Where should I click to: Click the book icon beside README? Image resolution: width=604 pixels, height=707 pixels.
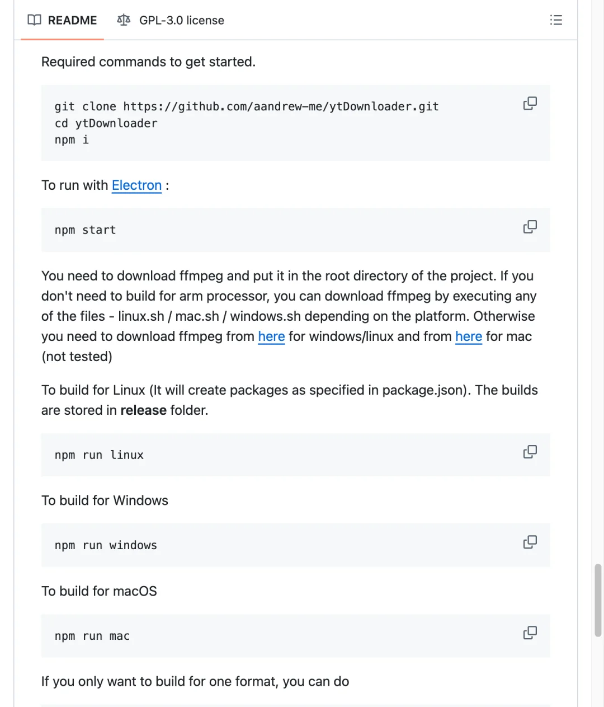(x=34, y=20)
